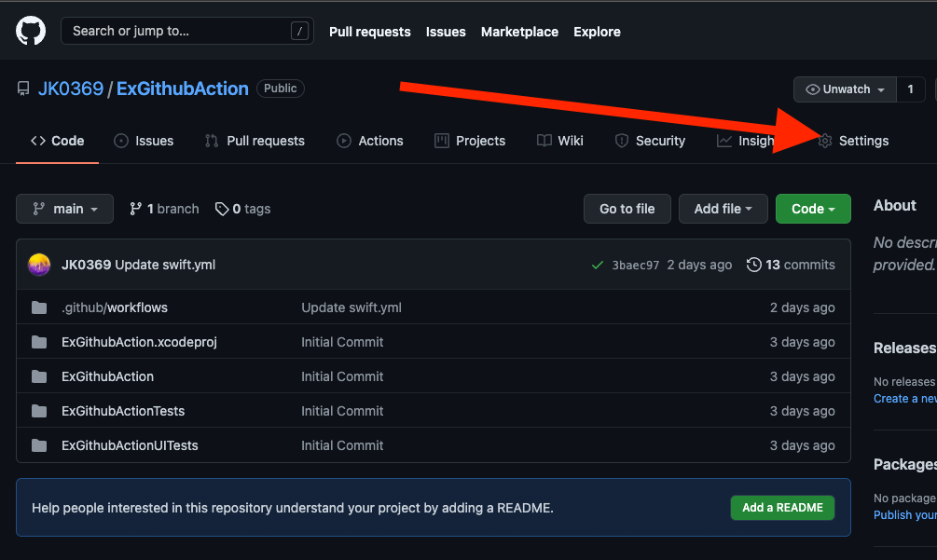View the 1 branch link

164,209
